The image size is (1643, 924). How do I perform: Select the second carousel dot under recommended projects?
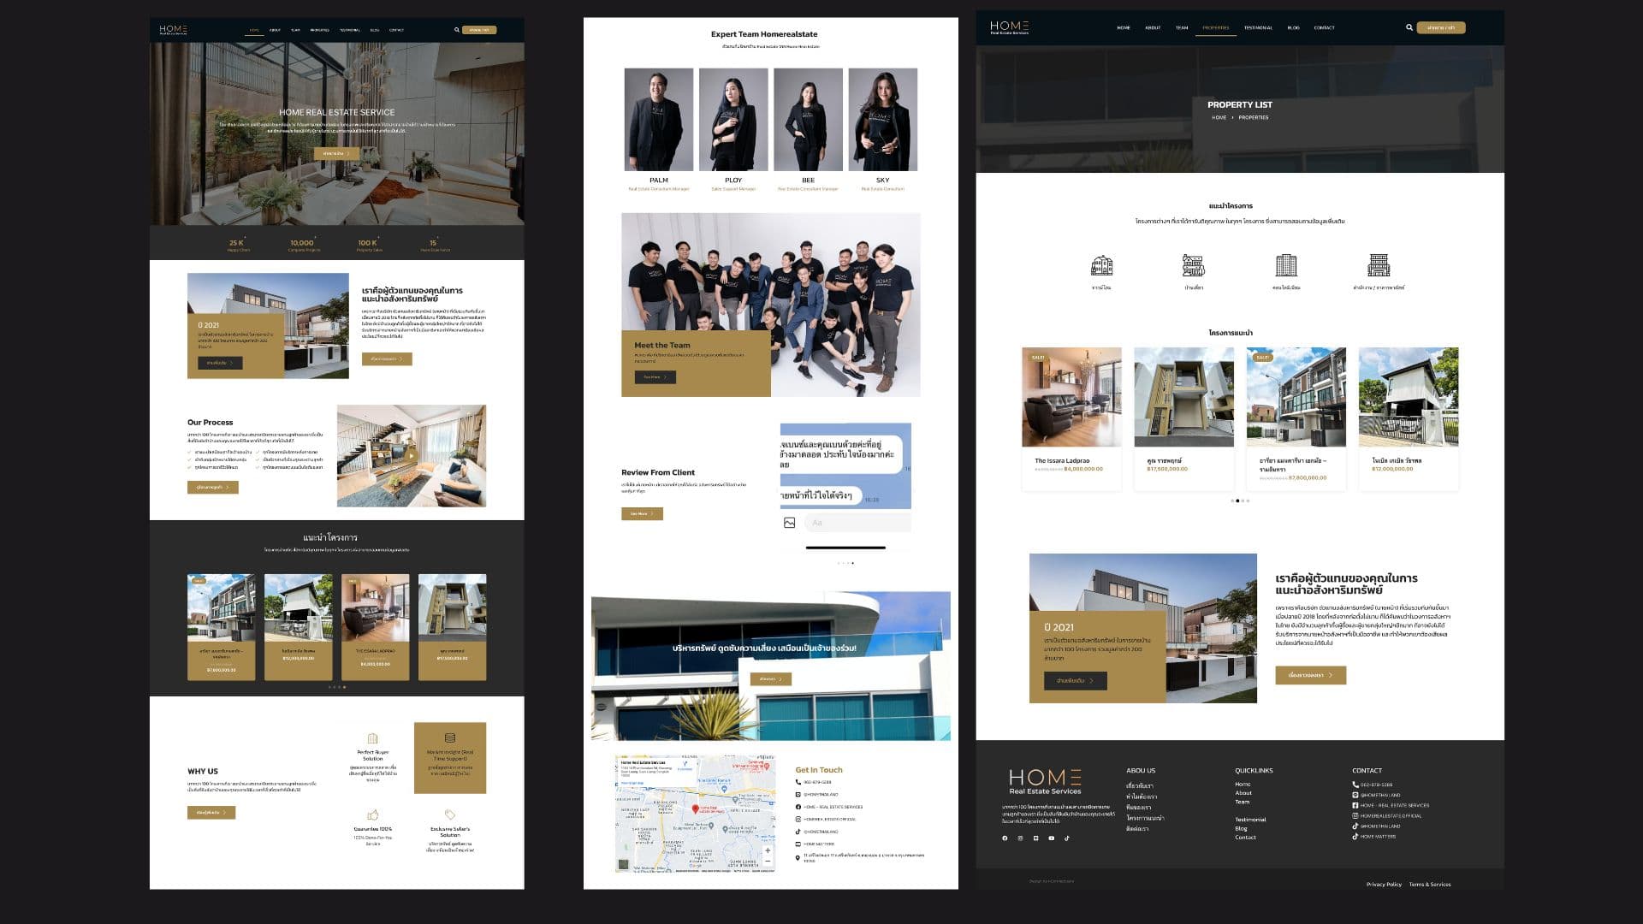click(1237, 500)
